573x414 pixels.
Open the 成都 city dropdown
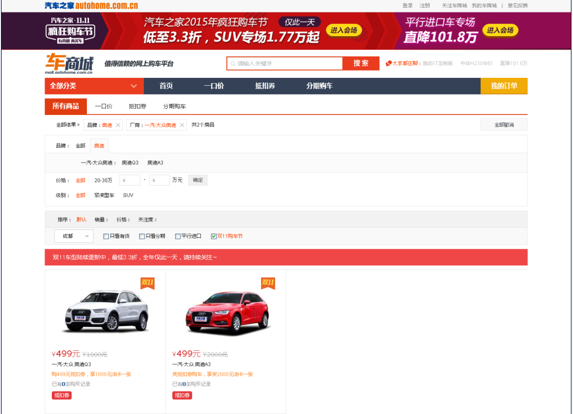[74, 236]
